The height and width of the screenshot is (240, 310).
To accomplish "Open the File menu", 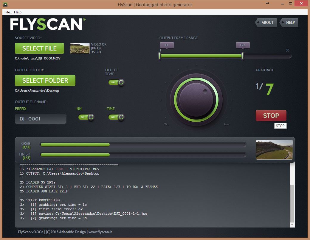I will [x=7, y=12].
